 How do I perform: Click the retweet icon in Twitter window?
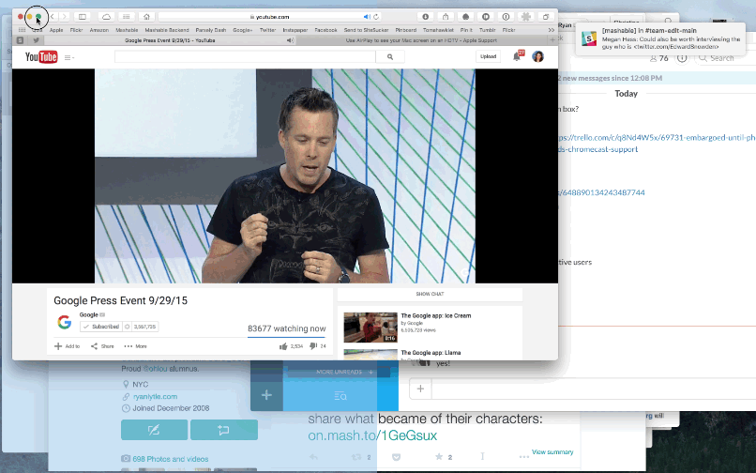[356, 457]
